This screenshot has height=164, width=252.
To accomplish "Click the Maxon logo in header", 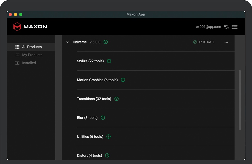I will click(30, 27).
